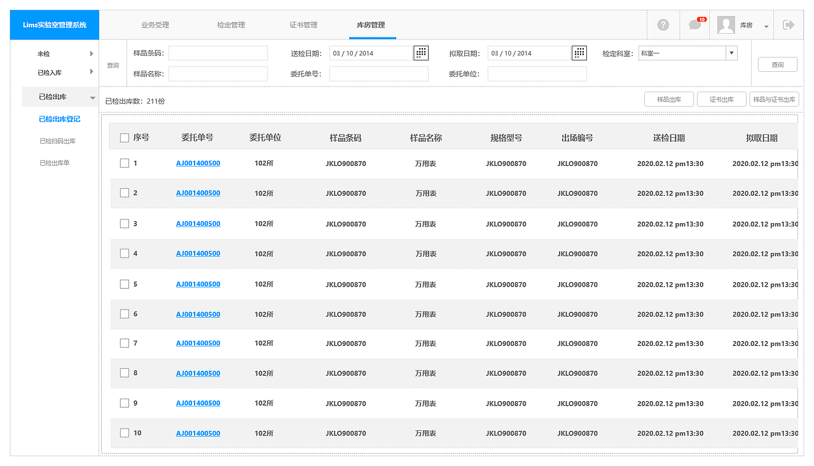
Task: Click the 证书出库 button
Action: tap(722, 99)
